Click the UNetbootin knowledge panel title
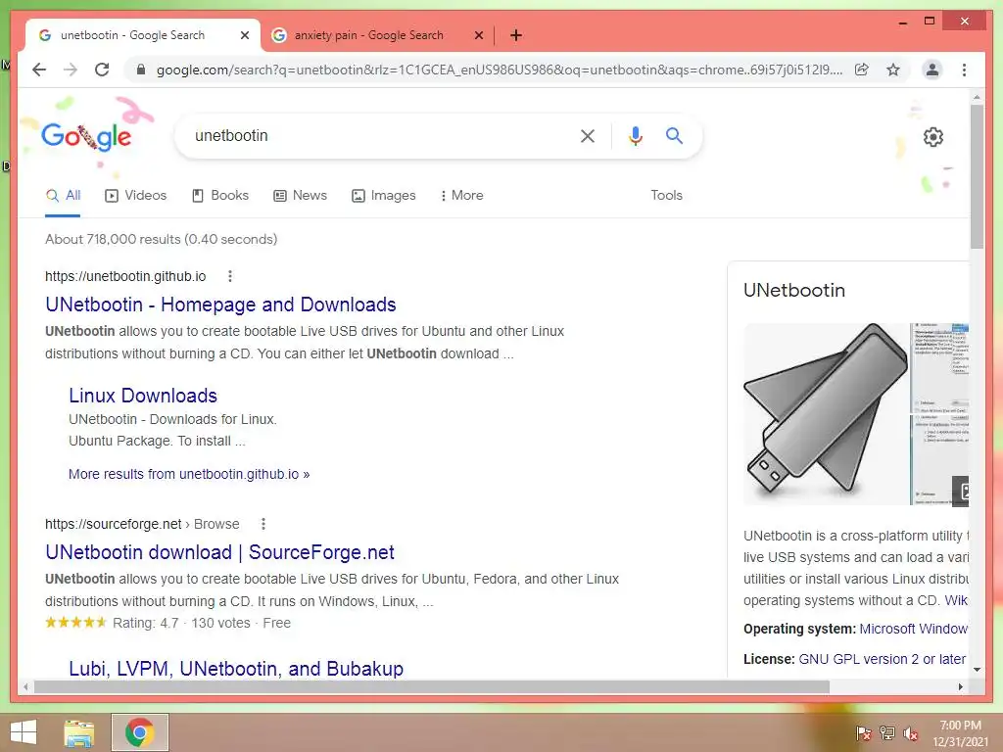Screen dimensions: 1003x752 click(793, 290)
